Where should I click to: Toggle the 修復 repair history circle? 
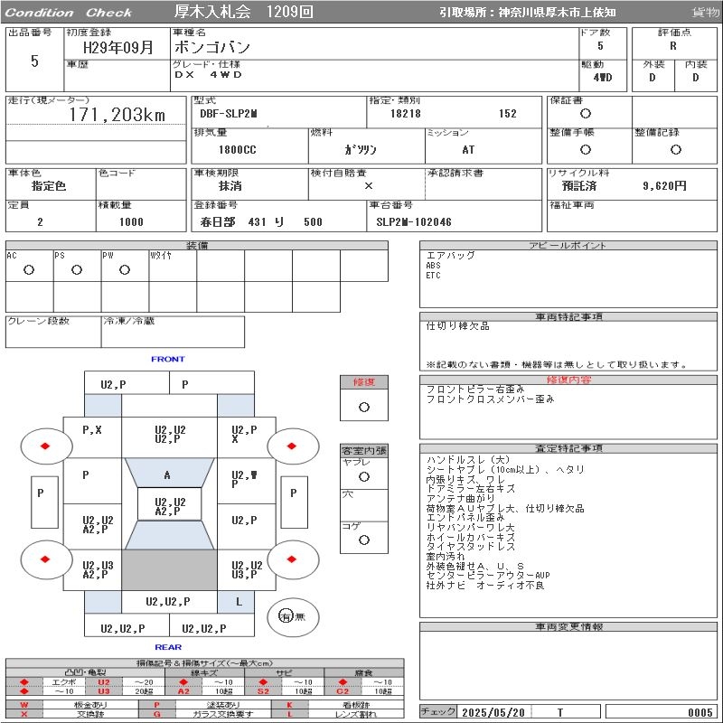[x=364, y=407]
